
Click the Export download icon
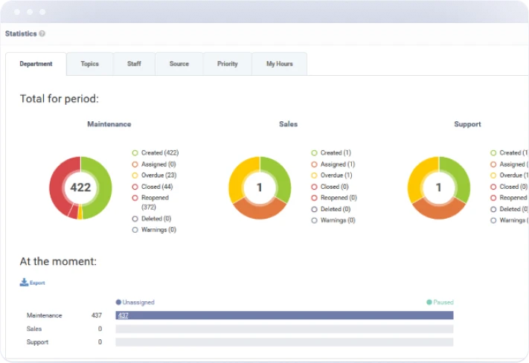pyautogui.click(x=24, y=283)
